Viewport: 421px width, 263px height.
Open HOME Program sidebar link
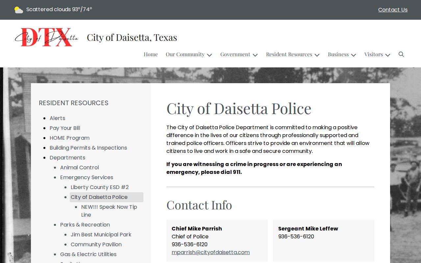click(x=69, y=138)
